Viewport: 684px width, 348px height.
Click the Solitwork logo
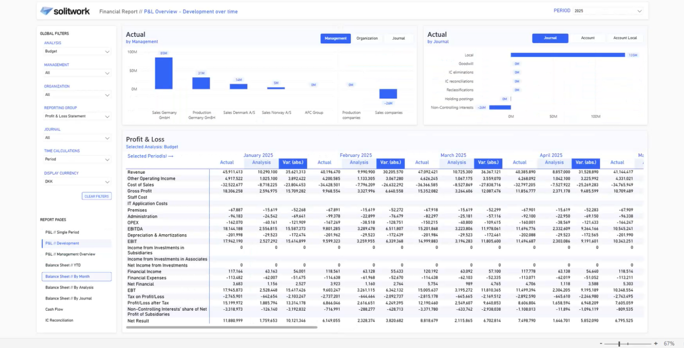(x=65, y=11)
